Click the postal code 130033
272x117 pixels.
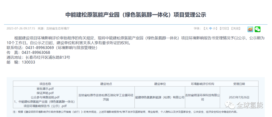28,62
